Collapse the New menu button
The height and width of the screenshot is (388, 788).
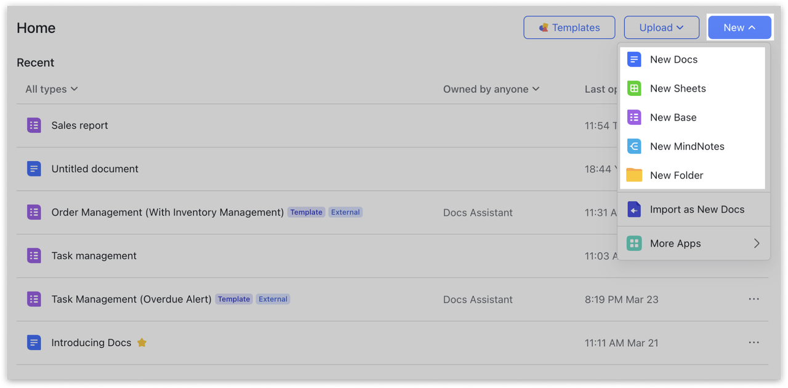[x=739, y=28]
